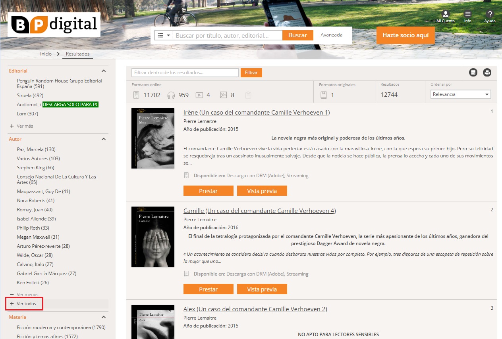This screenshot has width=502, height=339.
Task: Click the Filtrar button
Action: [251, 73]
